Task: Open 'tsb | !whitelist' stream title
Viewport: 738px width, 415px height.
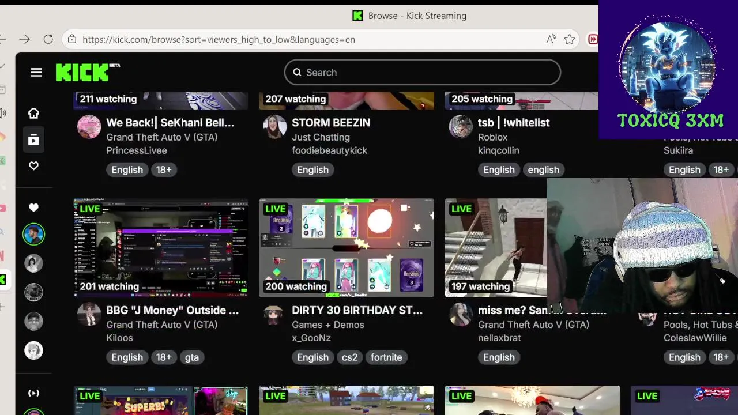Action: click(514, 122)
